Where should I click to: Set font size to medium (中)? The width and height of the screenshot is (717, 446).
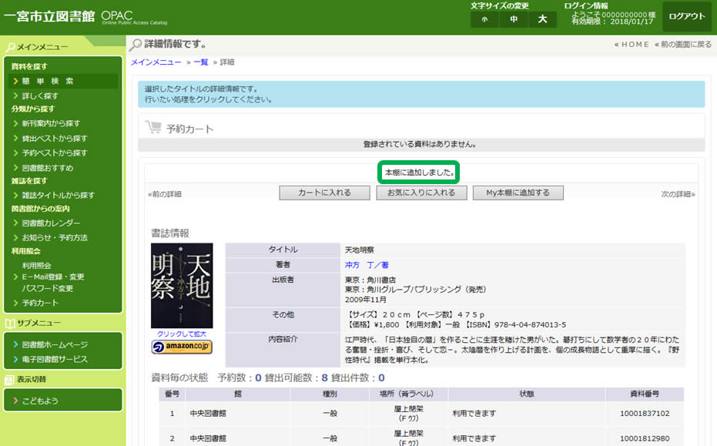pyautogui.click(x=513, y=19)
